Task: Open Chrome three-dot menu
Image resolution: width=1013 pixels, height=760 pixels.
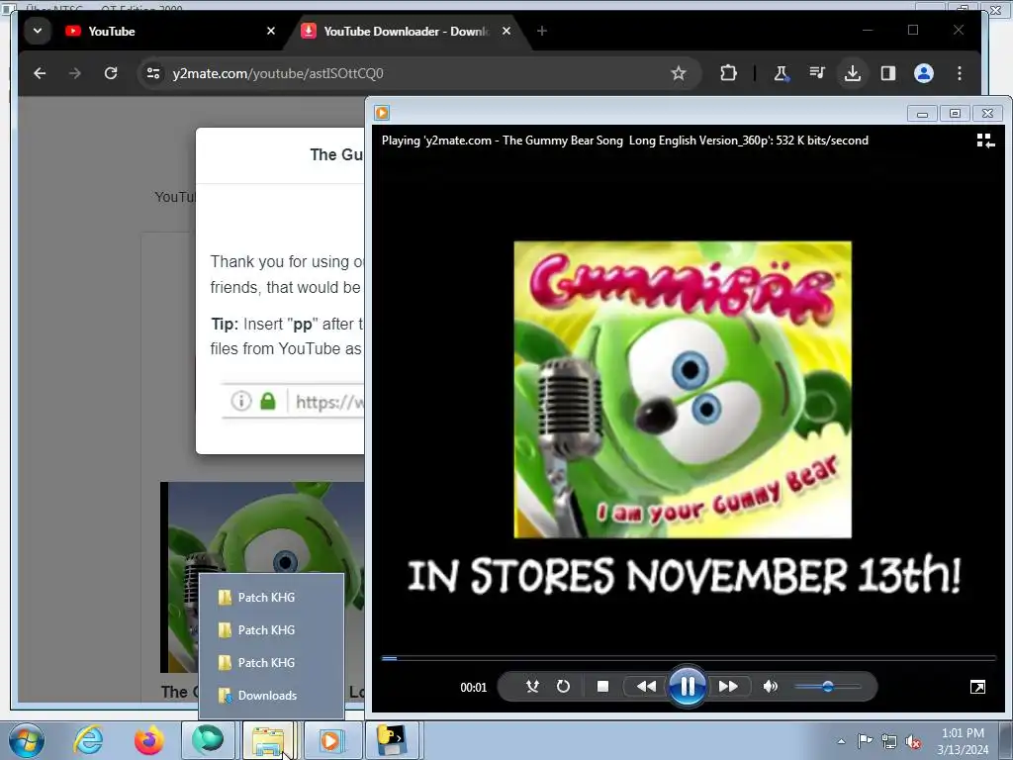Action: click(x=960, y=73)
